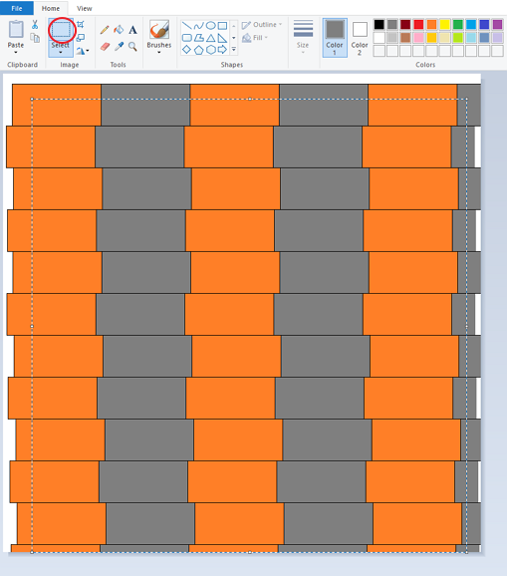Switch to the Home ribbon tab

[x=50, y=8]
